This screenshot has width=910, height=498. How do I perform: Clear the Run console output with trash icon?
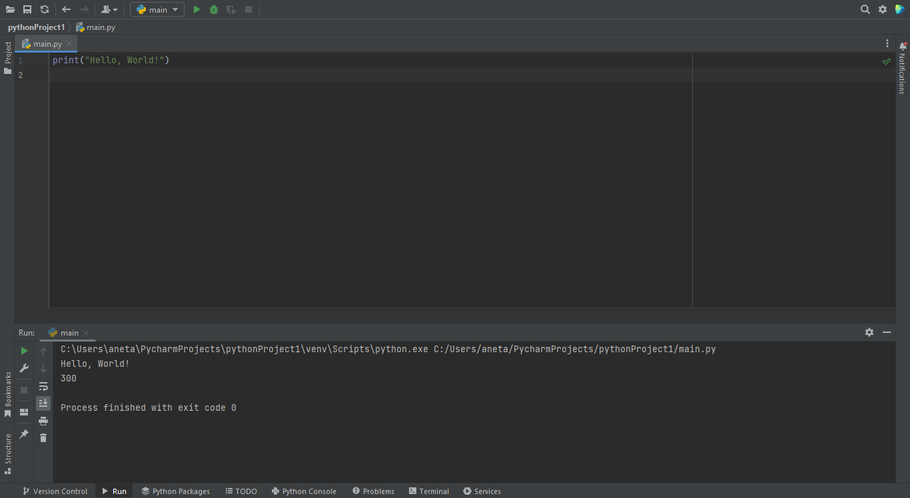[43, 437]
